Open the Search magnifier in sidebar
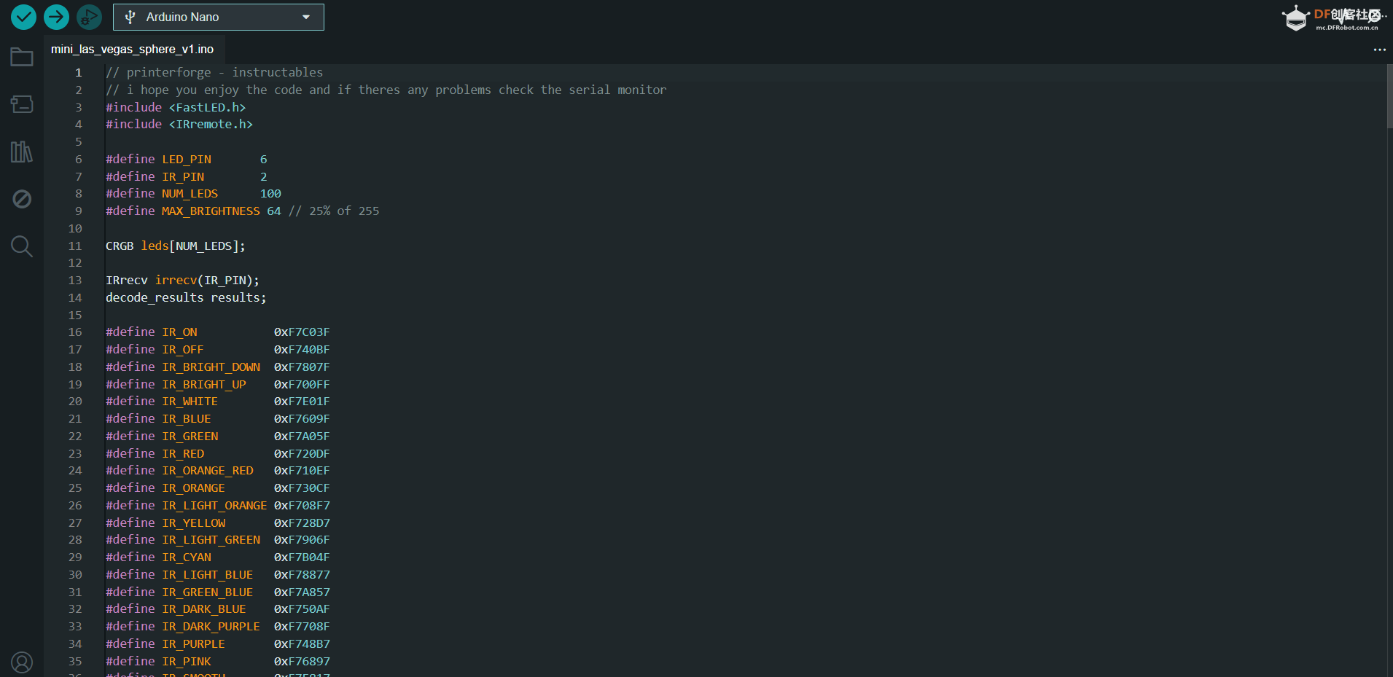Image resolution: width=1393 pixels, height=677 pixels. [x=22, y=246]
